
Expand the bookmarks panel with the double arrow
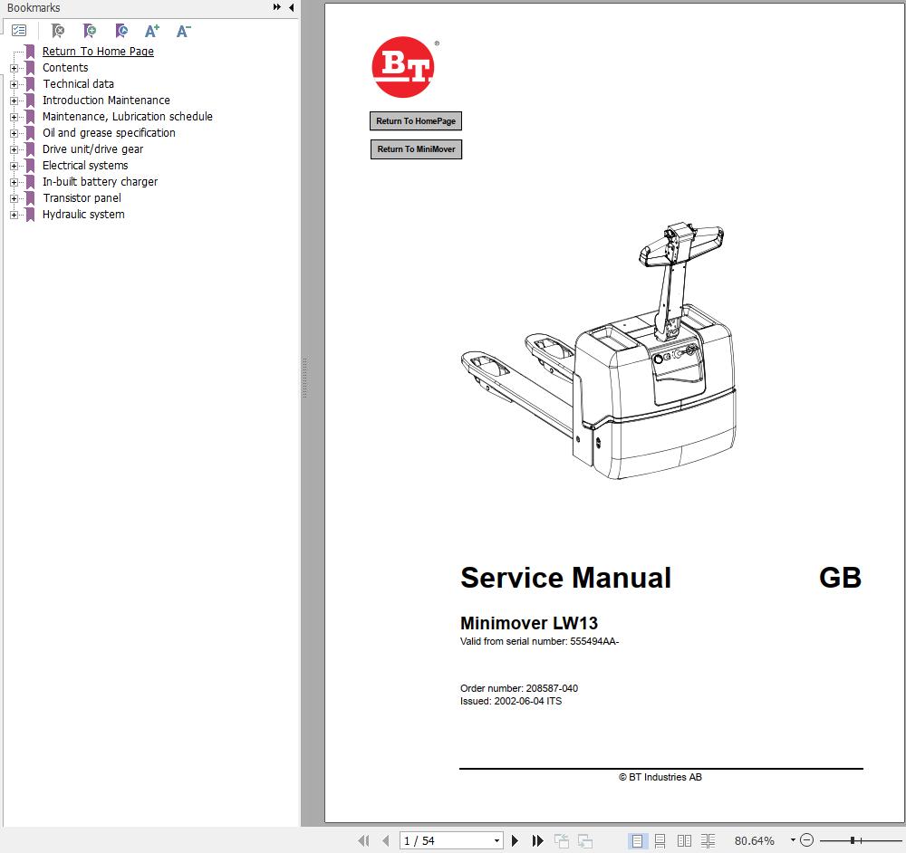point(277,7)
